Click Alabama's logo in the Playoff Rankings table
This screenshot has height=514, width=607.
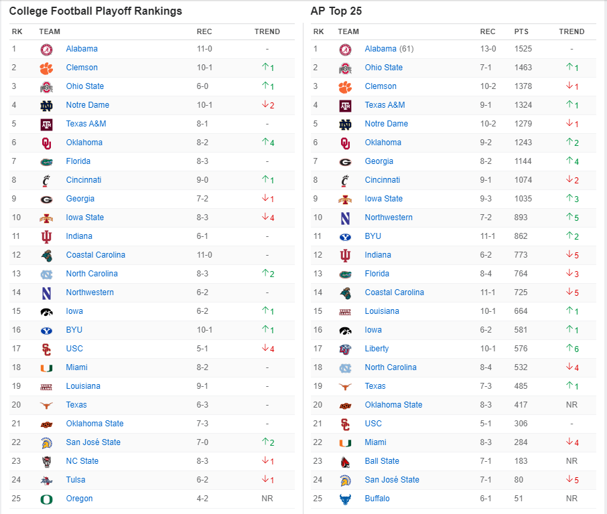[46, 49]
